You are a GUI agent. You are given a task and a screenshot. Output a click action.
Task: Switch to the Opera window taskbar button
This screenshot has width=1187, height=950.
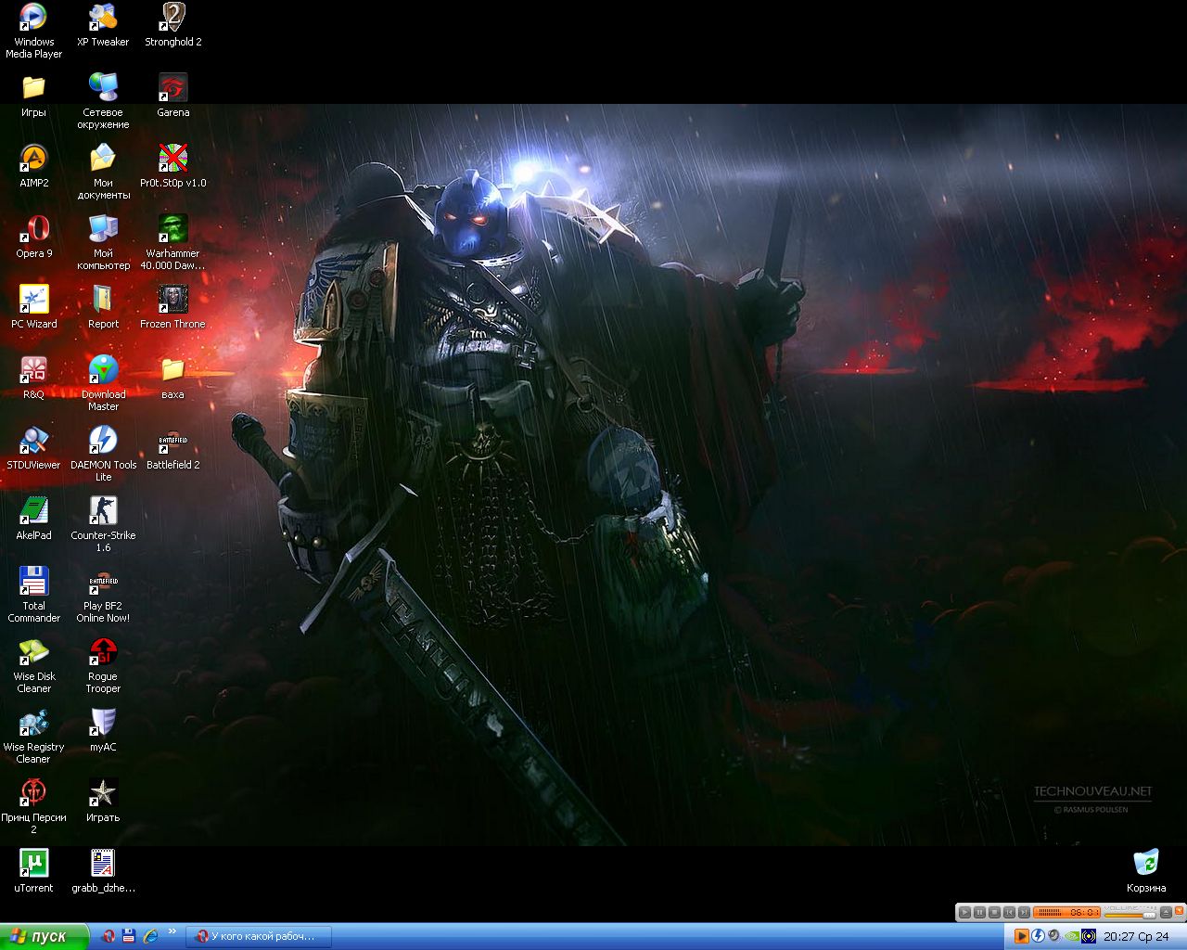[256, 937]
